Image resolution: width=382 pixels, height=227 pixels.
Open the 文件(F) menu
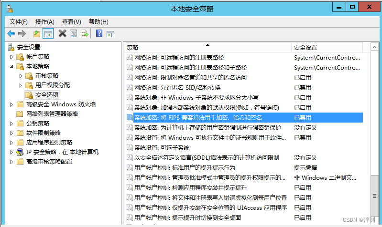pyautogui.click(x=19, y=22)
